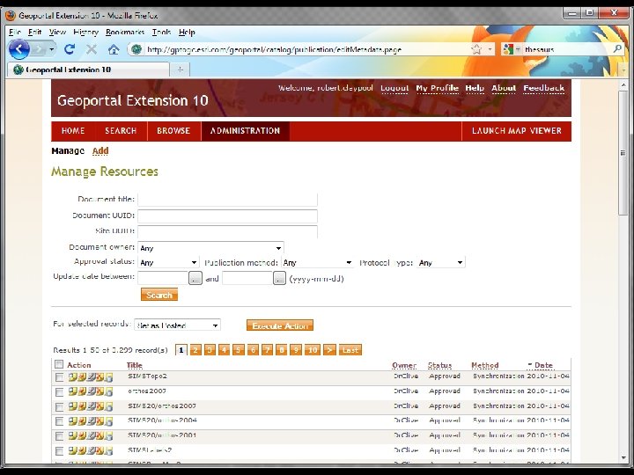Toggle the select-all checkbox beside Action header
This screenshot has width=634, height=475.
coord(59,364)
